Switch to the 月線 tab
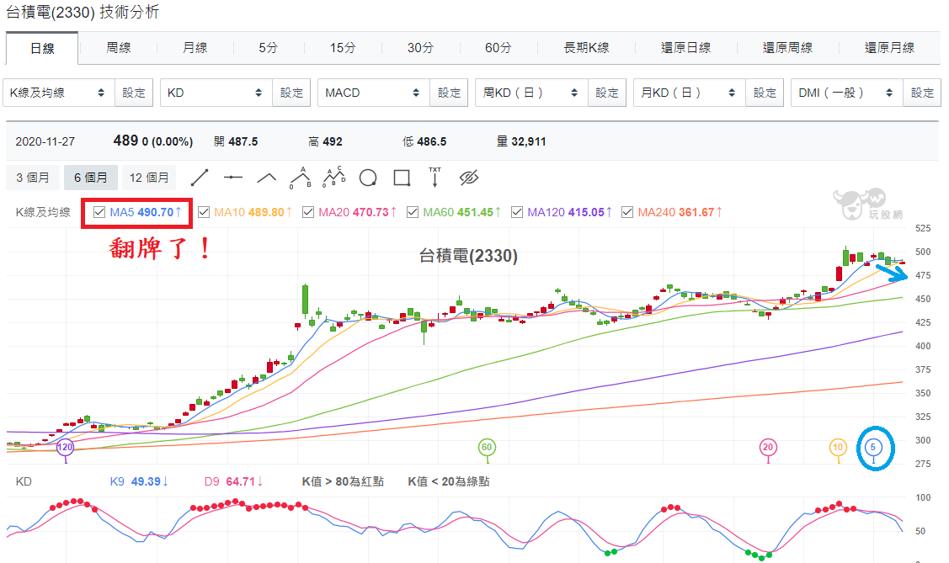 tap(195, 48)
